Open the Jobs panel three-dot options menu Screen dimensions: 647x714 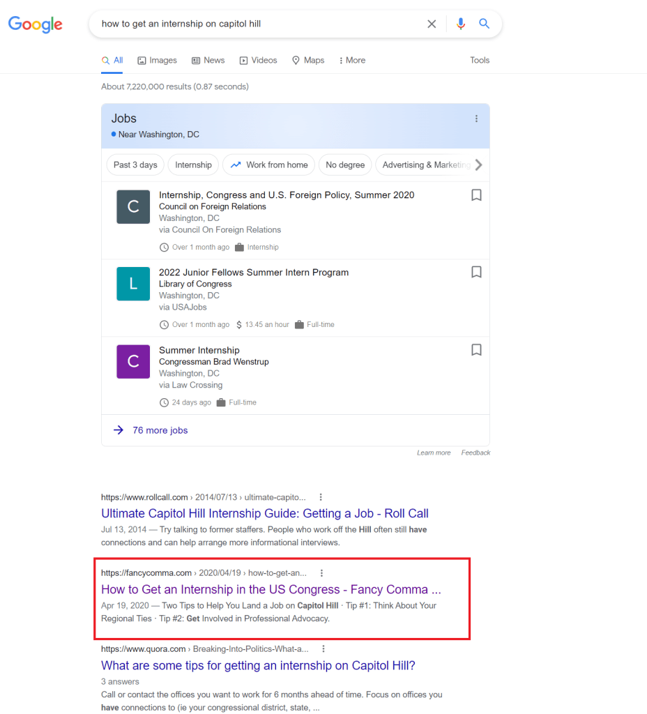[476, 119]
